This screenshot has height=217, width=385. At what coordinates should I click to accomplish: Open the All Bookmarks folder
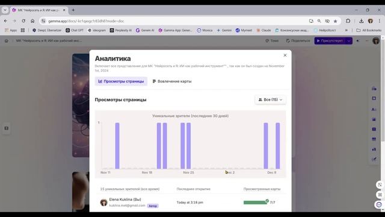coord(369,30)
